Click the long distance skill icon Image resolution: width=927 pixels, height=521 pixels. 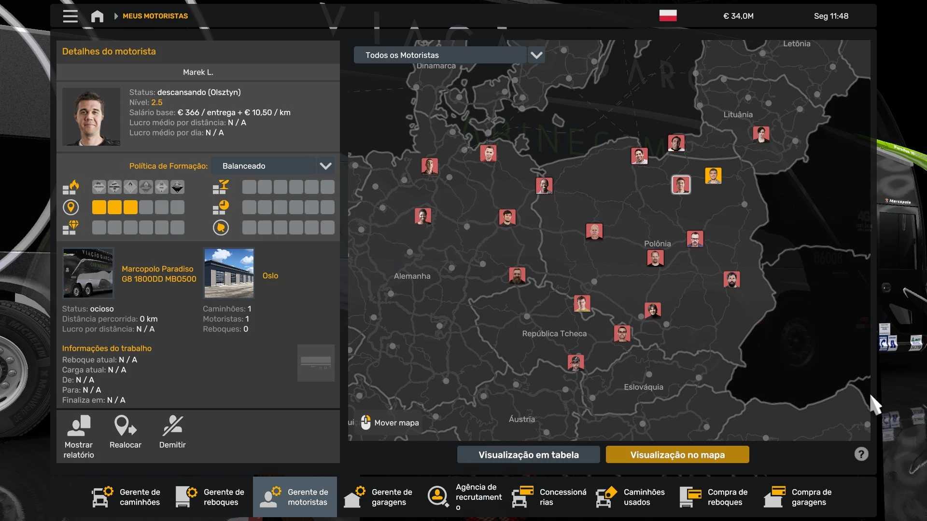click(71, 207)
